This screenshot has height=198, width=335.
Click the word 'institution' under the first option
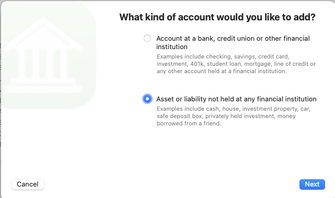(172, 47)
